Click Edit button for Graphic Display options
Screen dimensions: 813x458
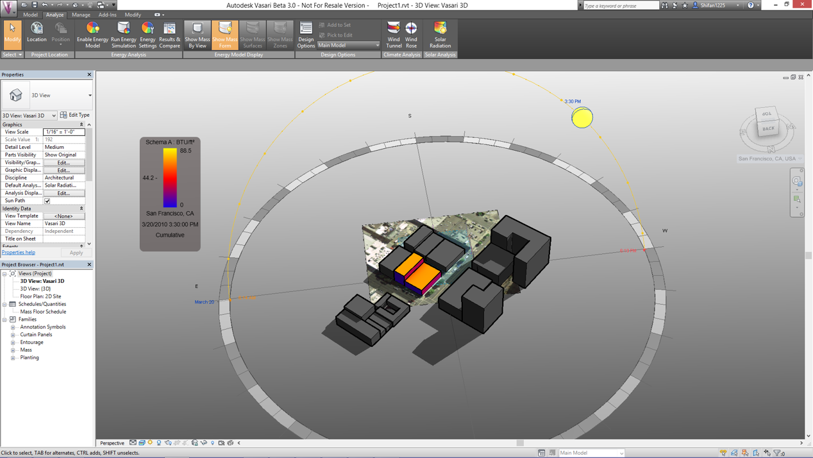click(x=63, y=170)
